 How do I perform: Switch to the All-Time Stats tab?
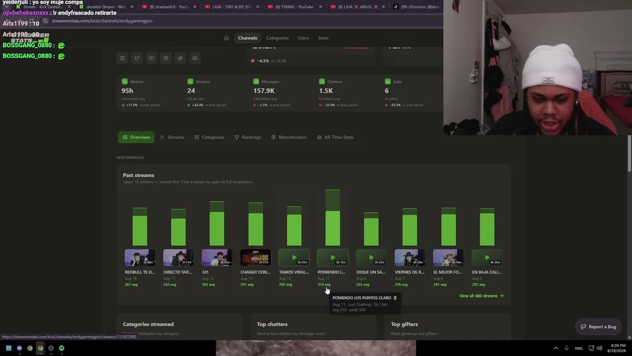click(x=335, y=137)
